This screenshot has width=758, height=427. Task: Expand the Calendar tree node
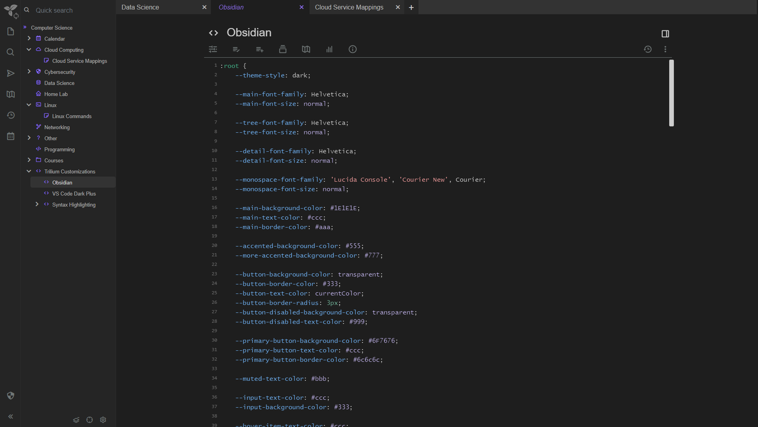click(x=29, y=38)
